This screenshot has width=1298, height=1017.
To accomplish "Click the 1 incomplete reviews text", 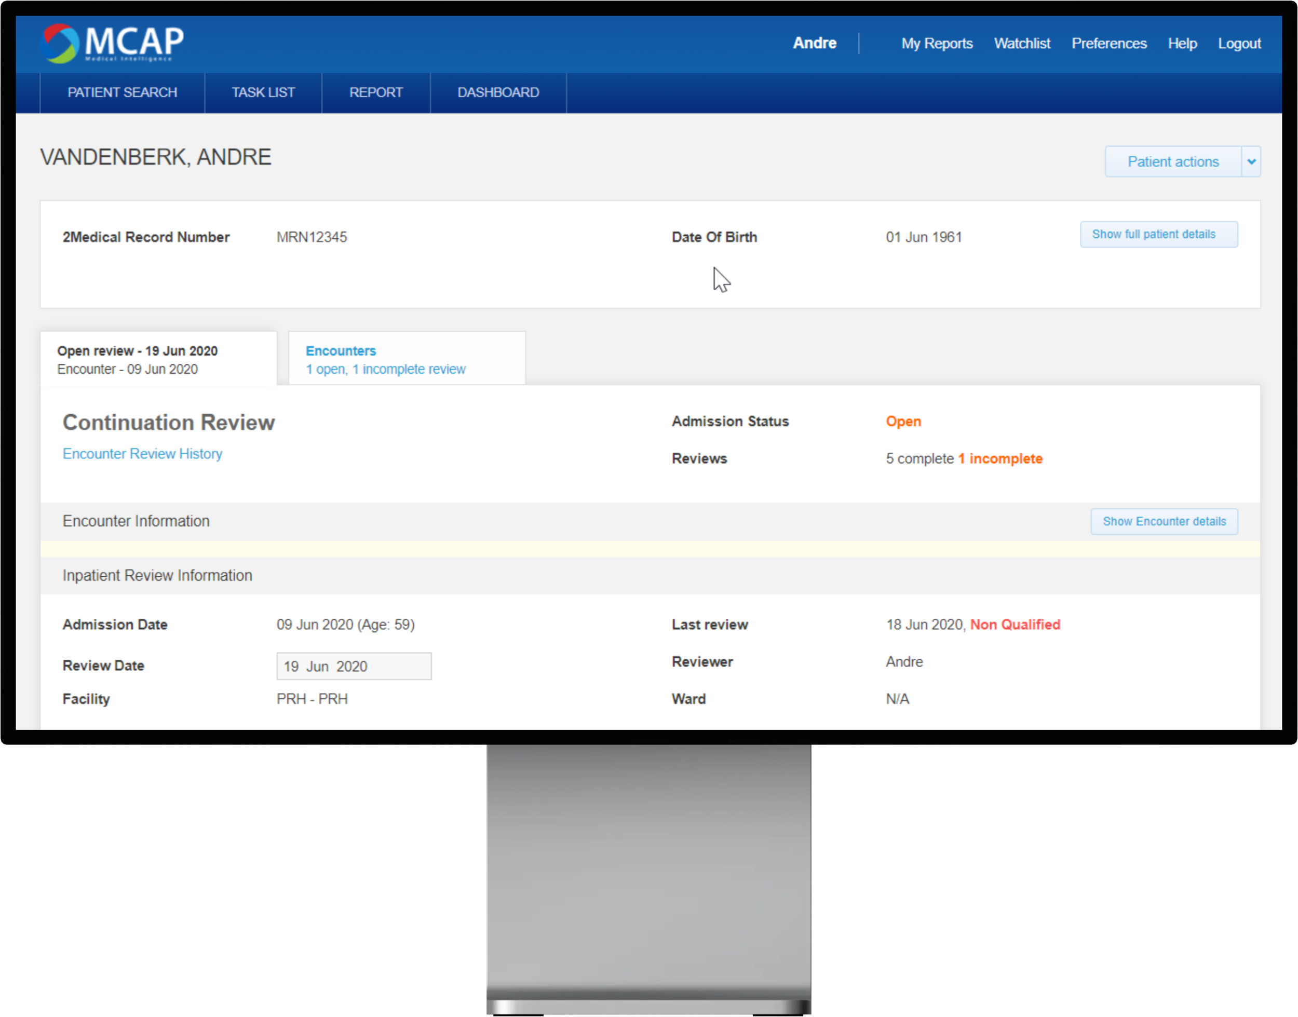I will [999, 458].
